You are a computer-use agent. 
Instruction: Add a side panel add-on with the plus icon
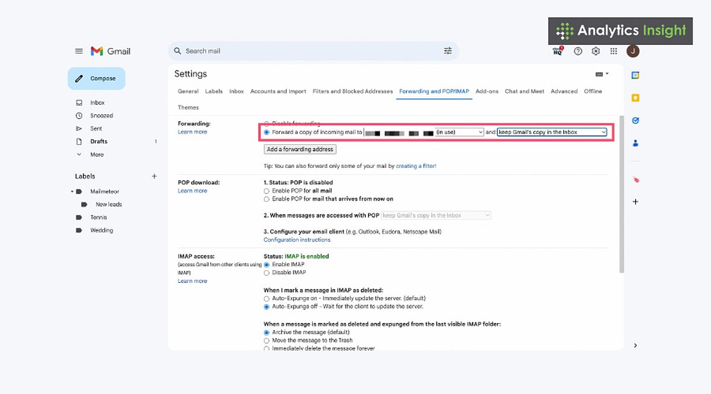(x=635, y=201)
